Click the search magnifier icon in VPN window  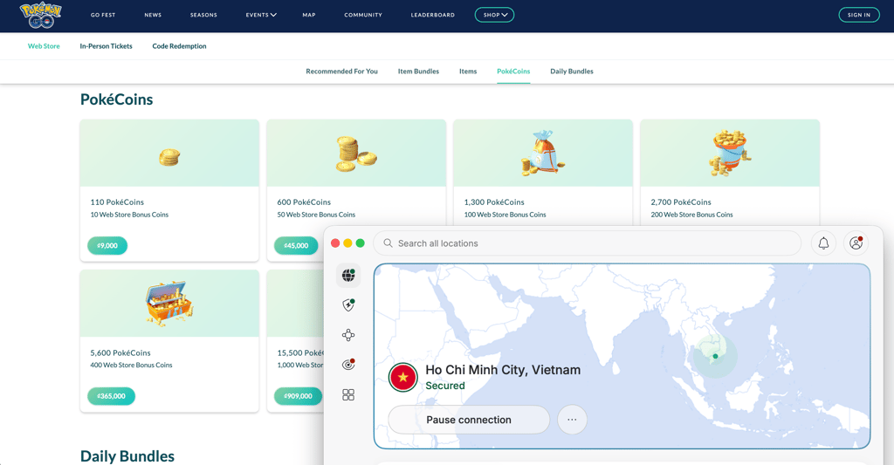click(388, 243)
